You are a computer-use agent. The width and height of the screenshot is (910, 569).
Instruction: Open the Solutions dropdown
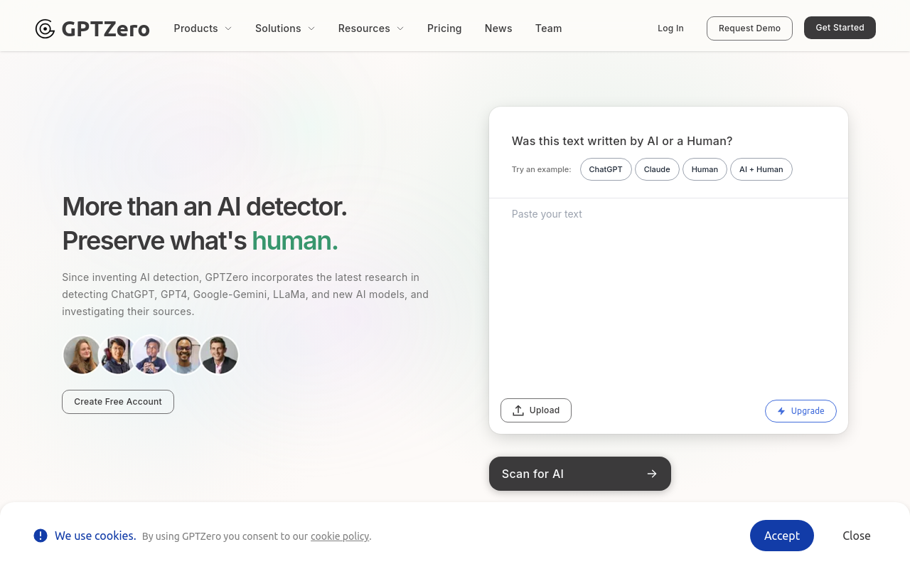pyautogui.click(x=285, y=28)
